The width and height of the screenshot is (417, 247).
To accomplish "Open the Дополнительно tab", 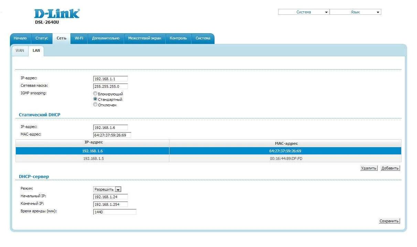I will [x=106, y=38].
